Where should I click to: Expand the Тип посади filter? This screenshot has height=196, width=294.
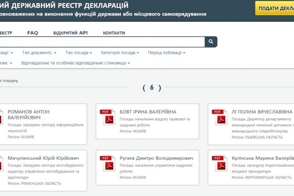tap(79, 53)
